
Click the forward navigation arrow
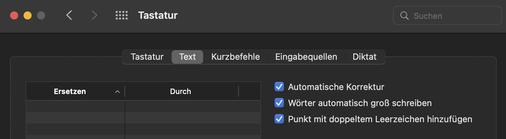[95, 15]
